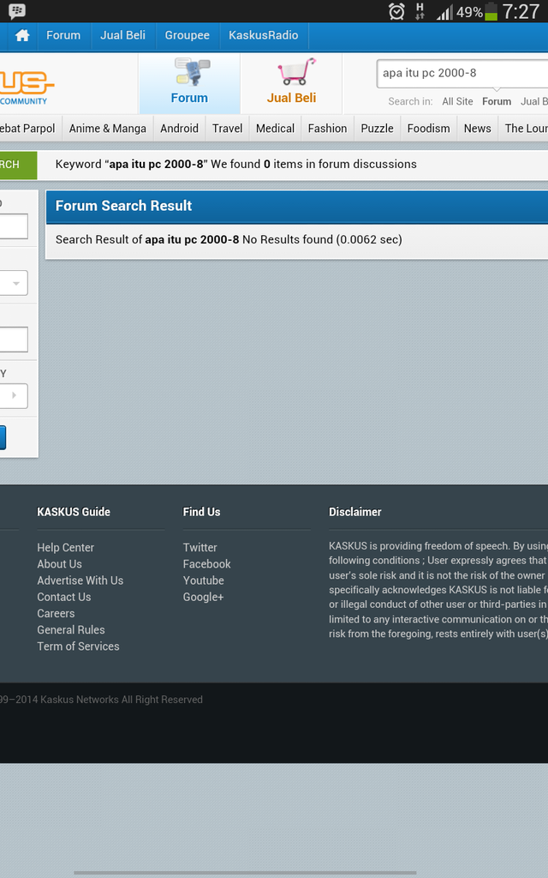Open the Kaskus home icon
This screenshot has height=878, width=548.
tap(22, 36)
